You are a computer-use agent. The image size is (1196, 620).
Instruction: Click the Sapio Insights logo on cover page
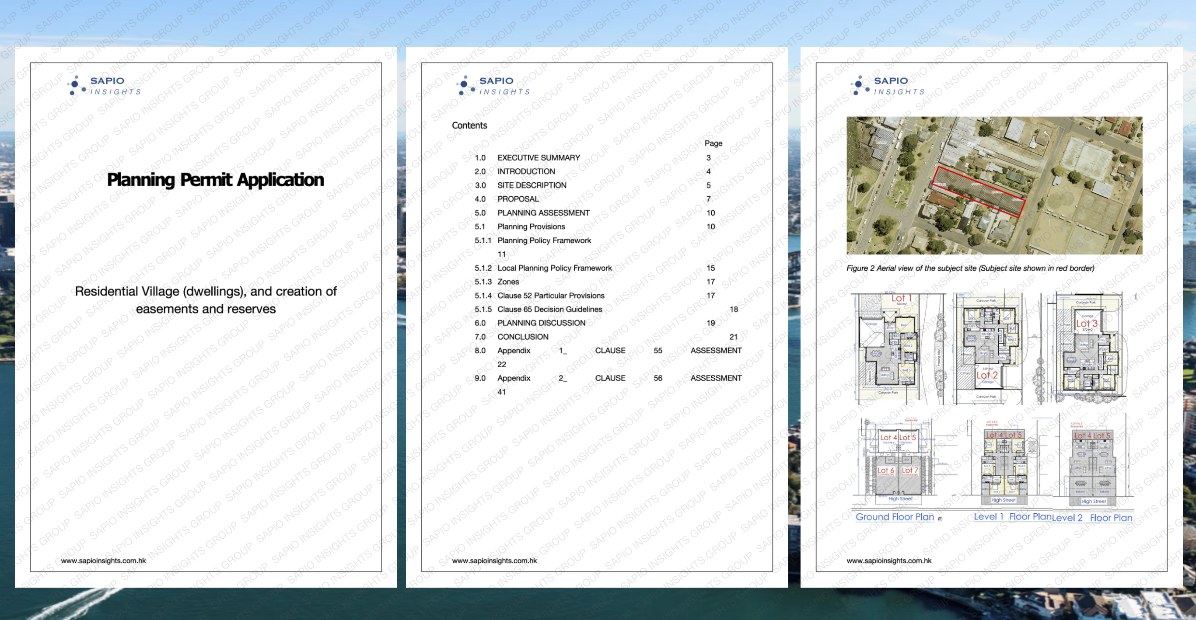pyautogui.click(x=104, y=85)
